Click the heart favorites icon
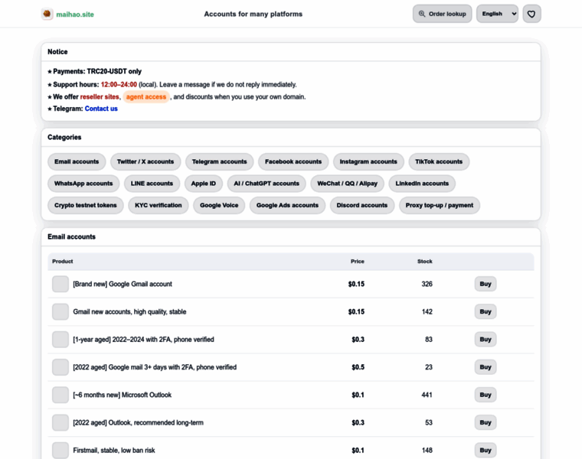Viewport: 582px width, 459px height. (531, 14)
